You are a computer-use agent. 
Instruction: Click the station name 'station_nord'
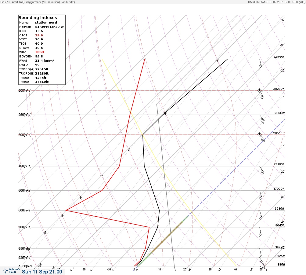46,23
